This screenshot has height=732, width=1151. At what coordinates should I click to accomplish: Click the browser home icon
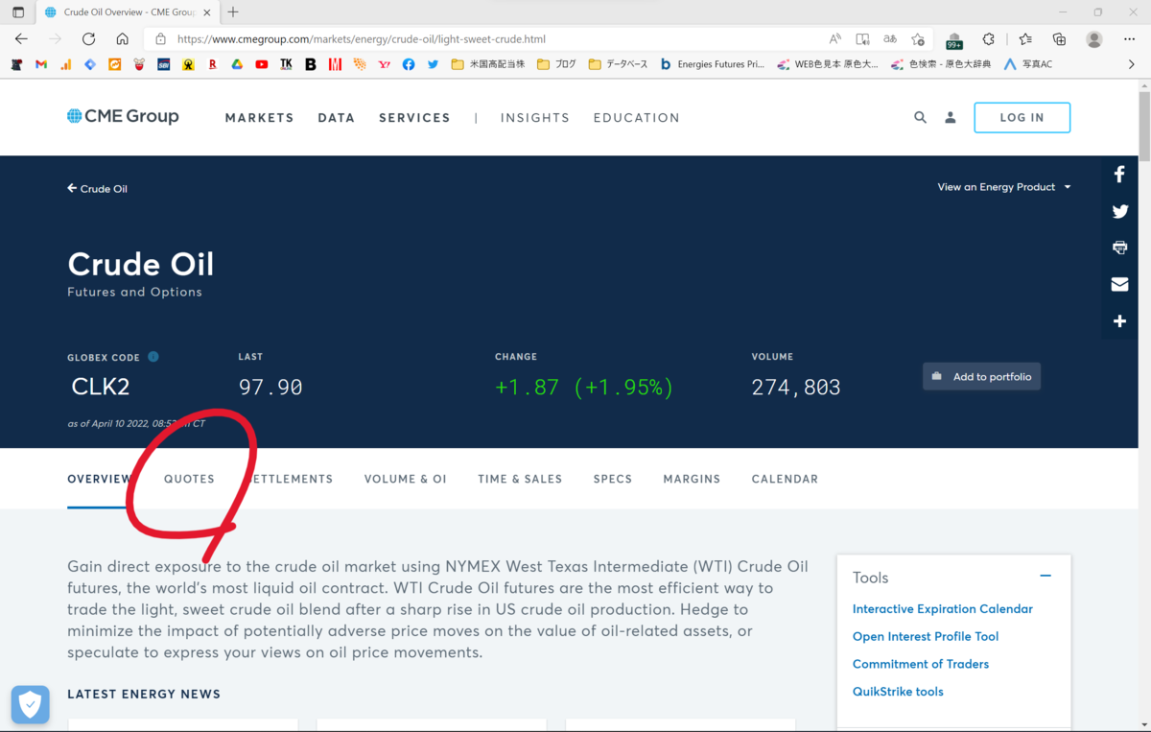(122, 39)
